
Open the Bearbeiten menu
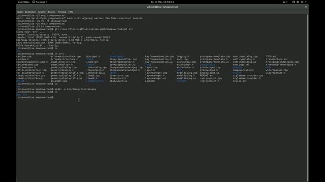pos(30,12)
